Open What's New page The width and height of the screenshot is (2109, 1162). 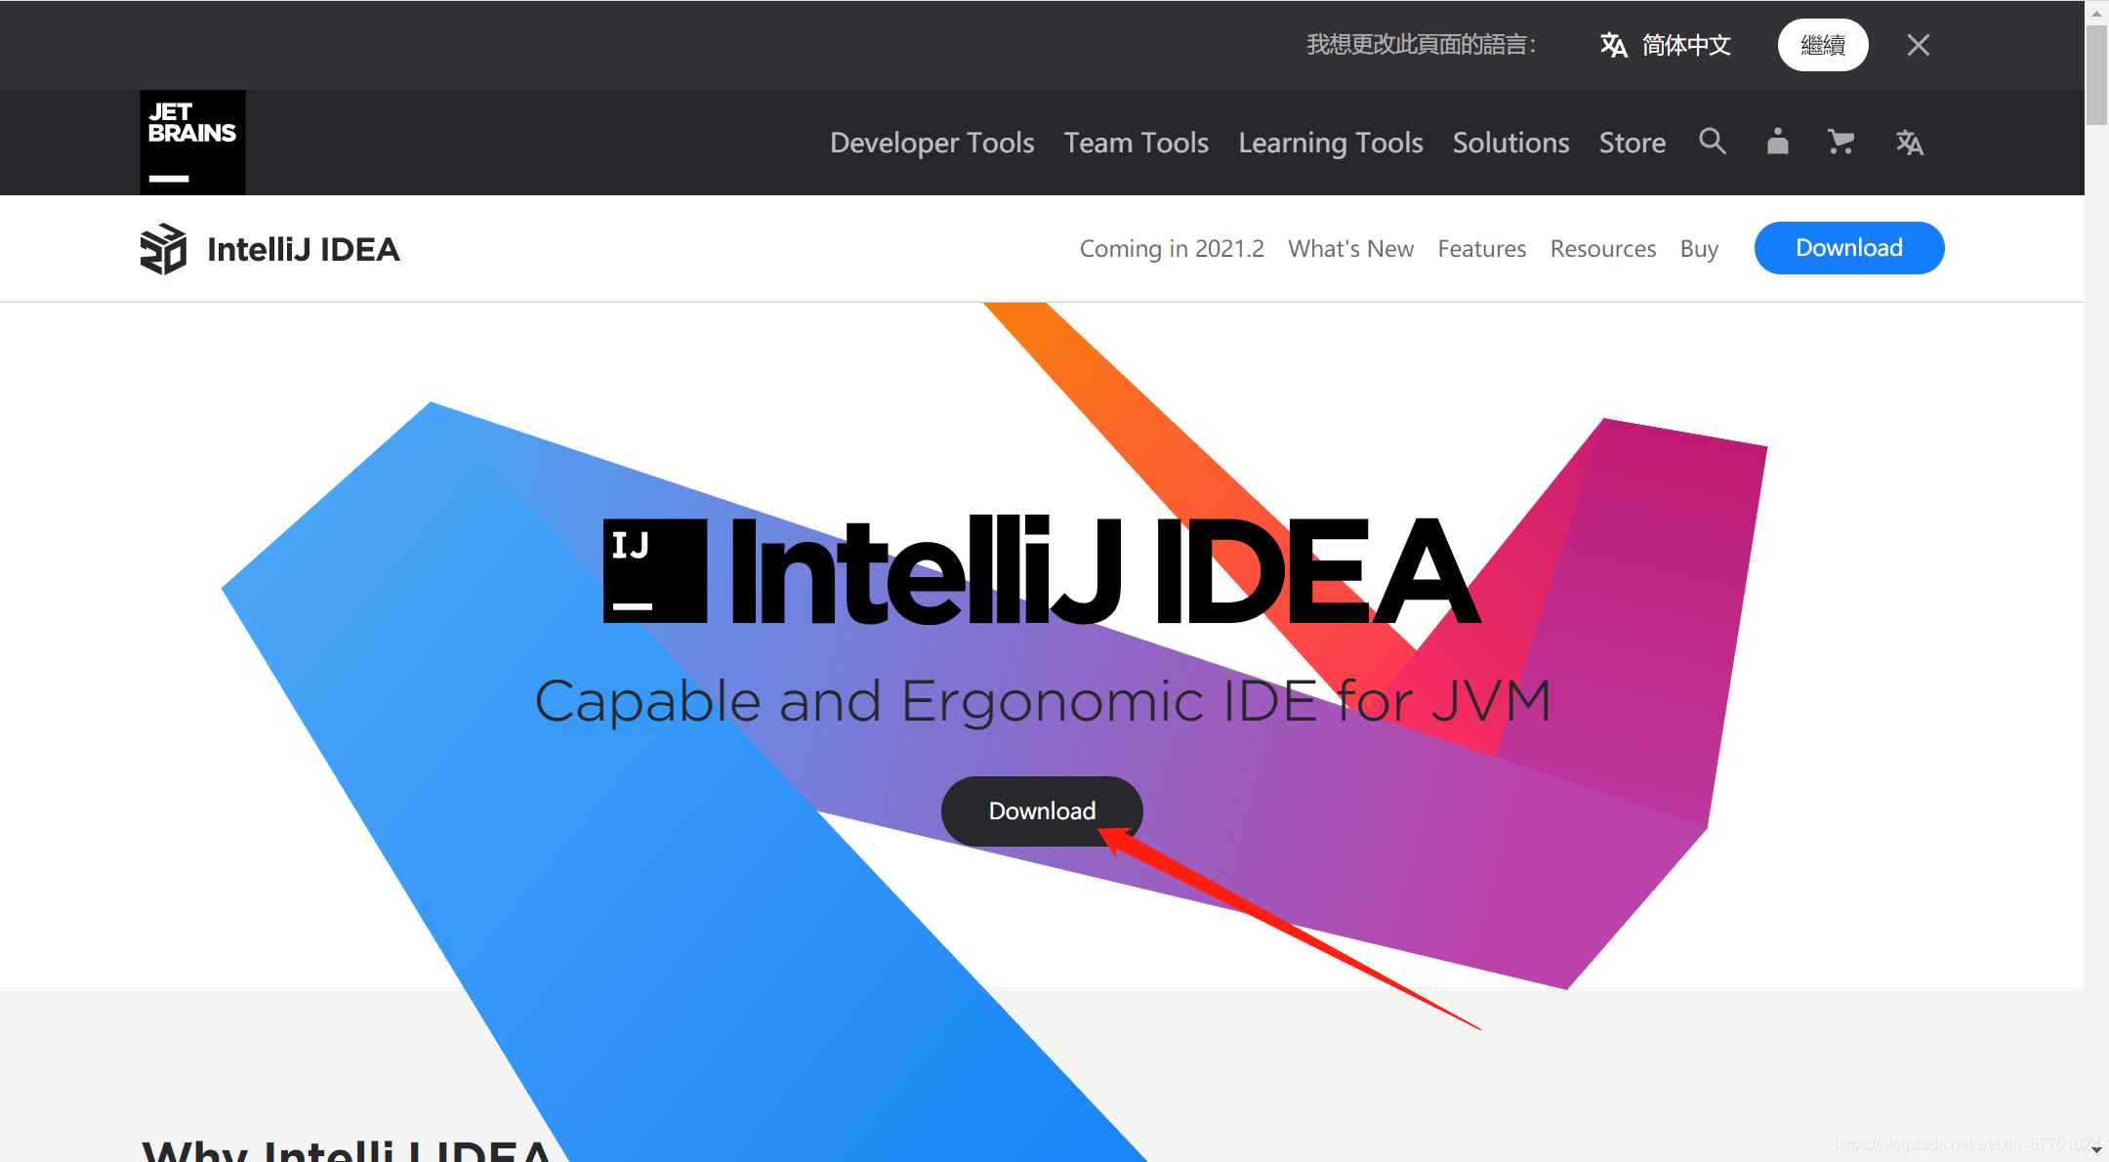pyautogui.click(x=1350, y=249)
